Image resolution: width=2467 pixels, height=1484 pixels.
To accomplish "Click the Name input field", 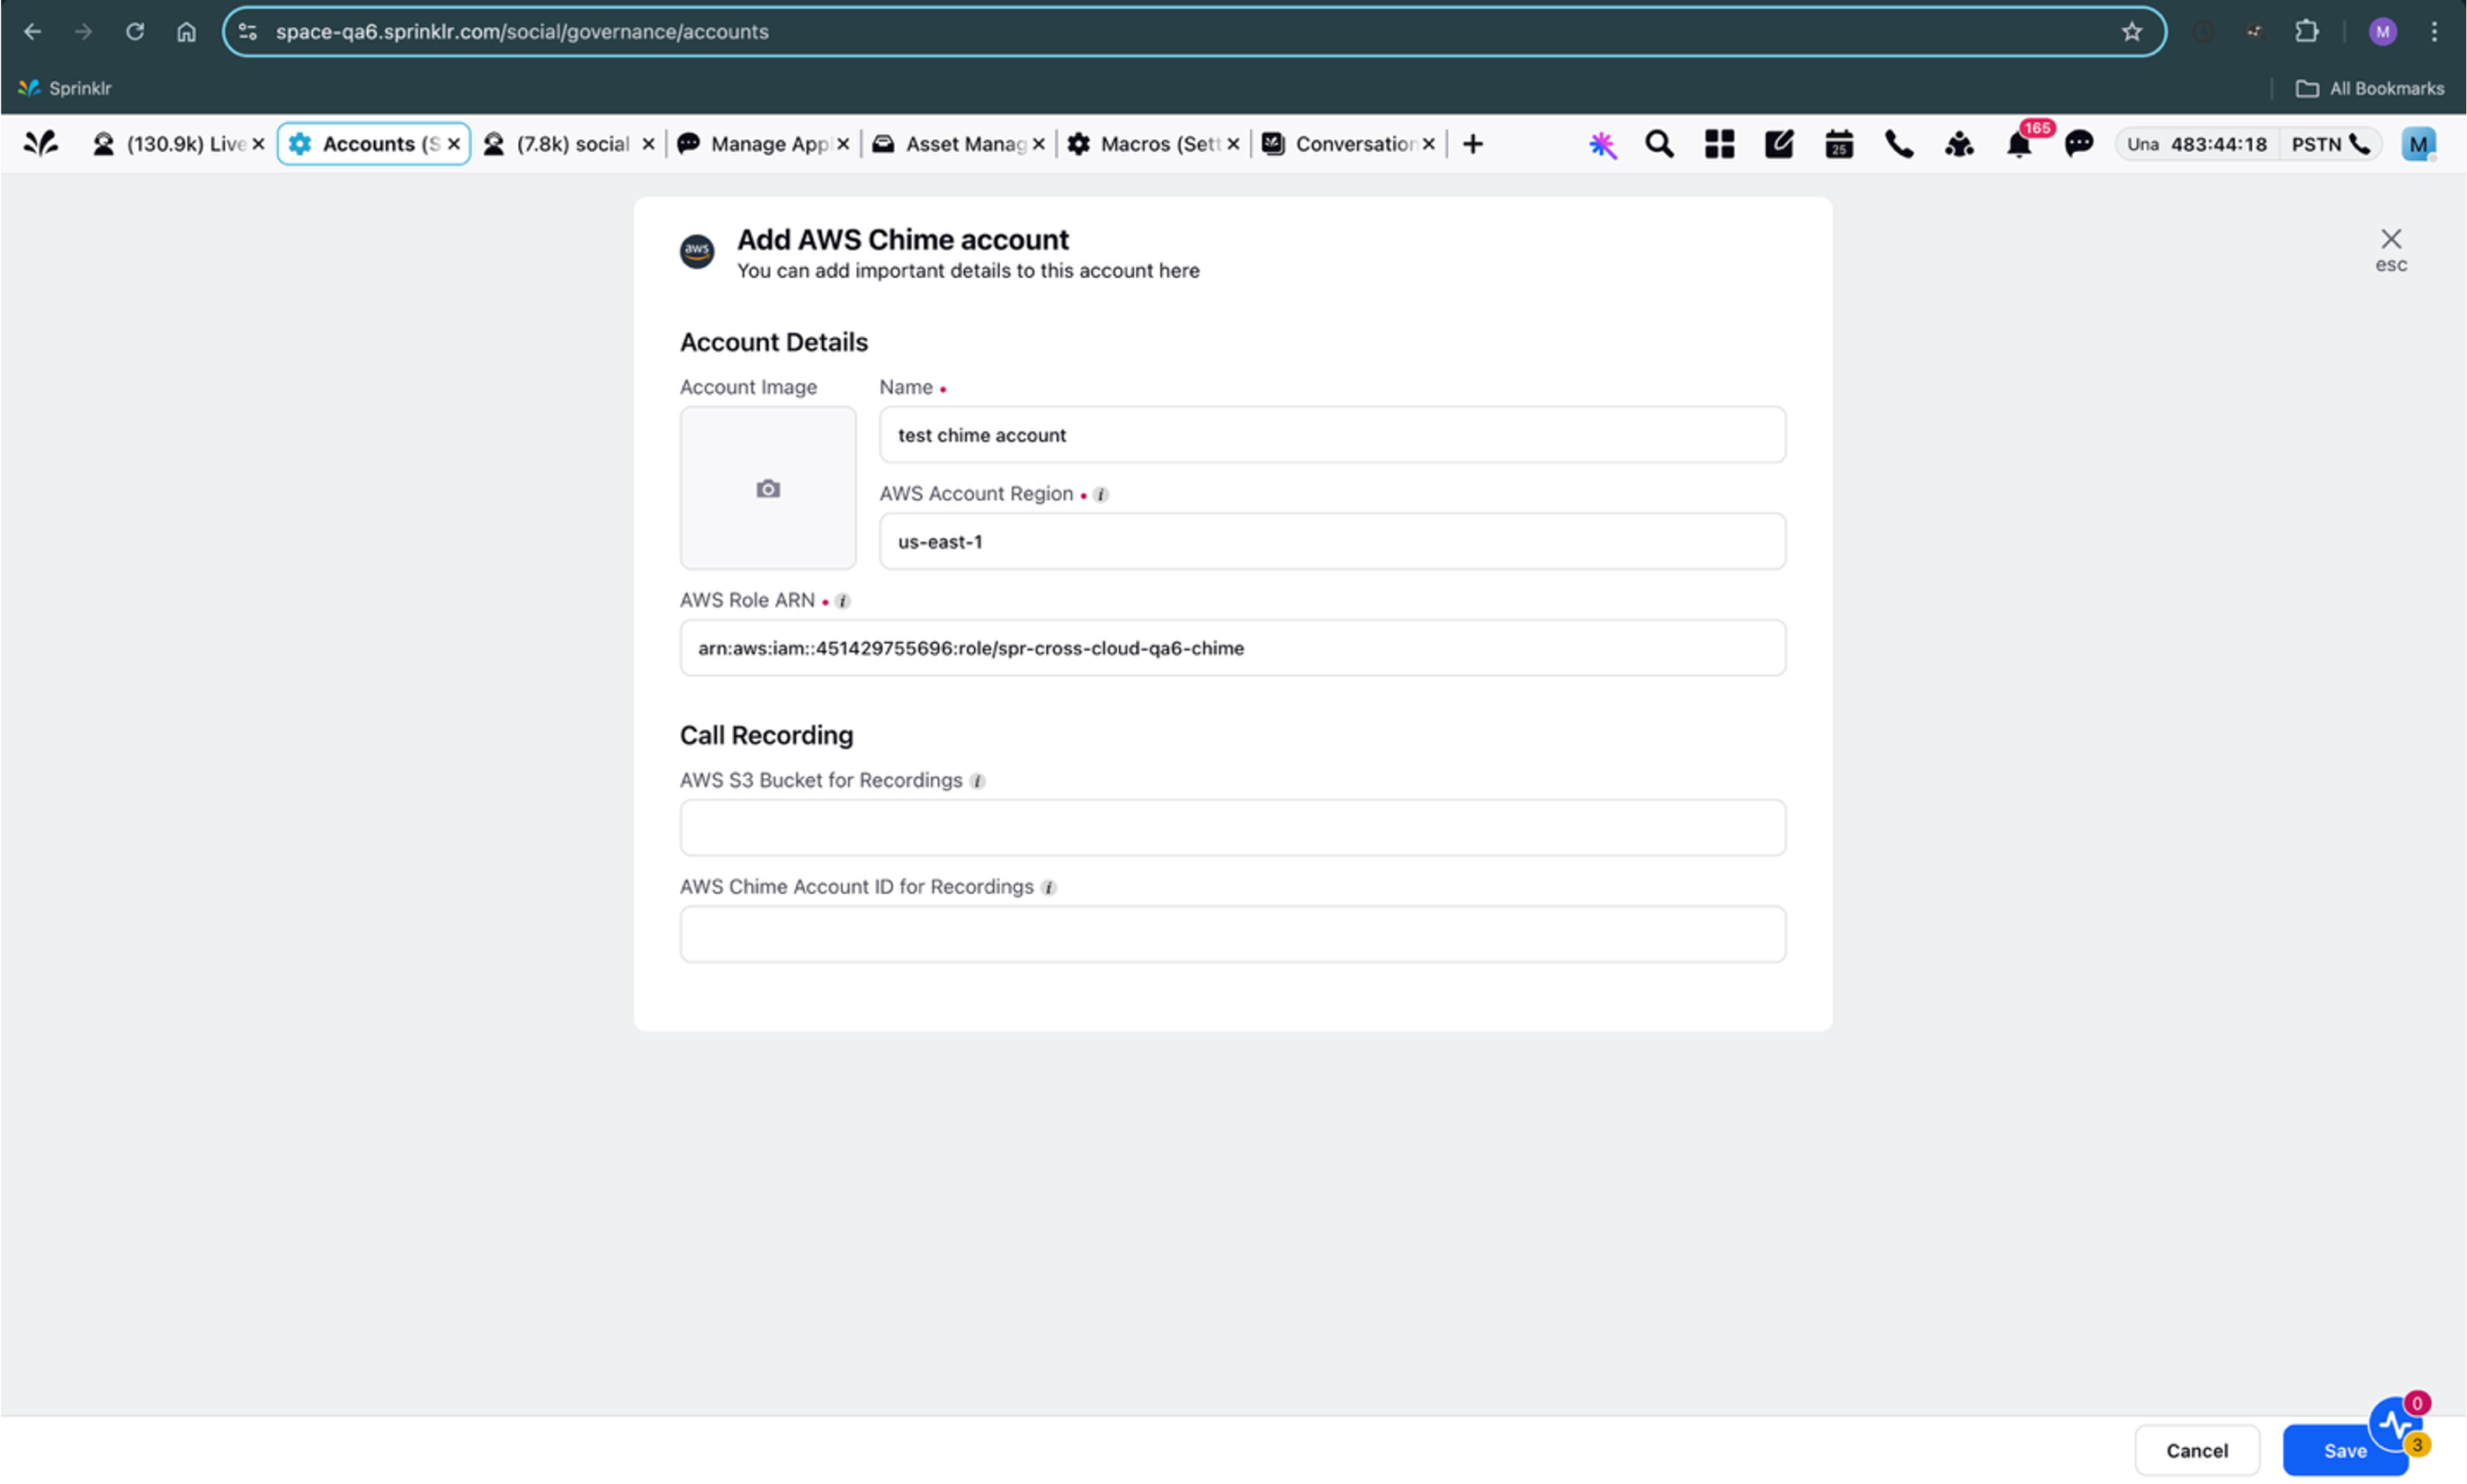I will [1332, 435].
